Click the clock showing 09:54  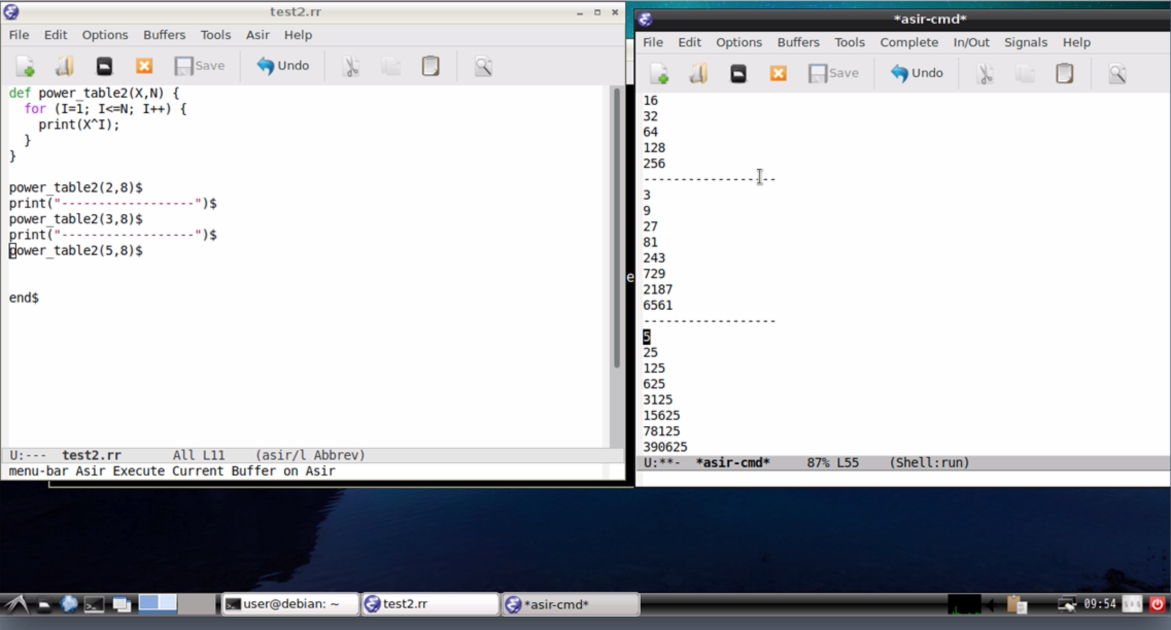point(1099,603)
